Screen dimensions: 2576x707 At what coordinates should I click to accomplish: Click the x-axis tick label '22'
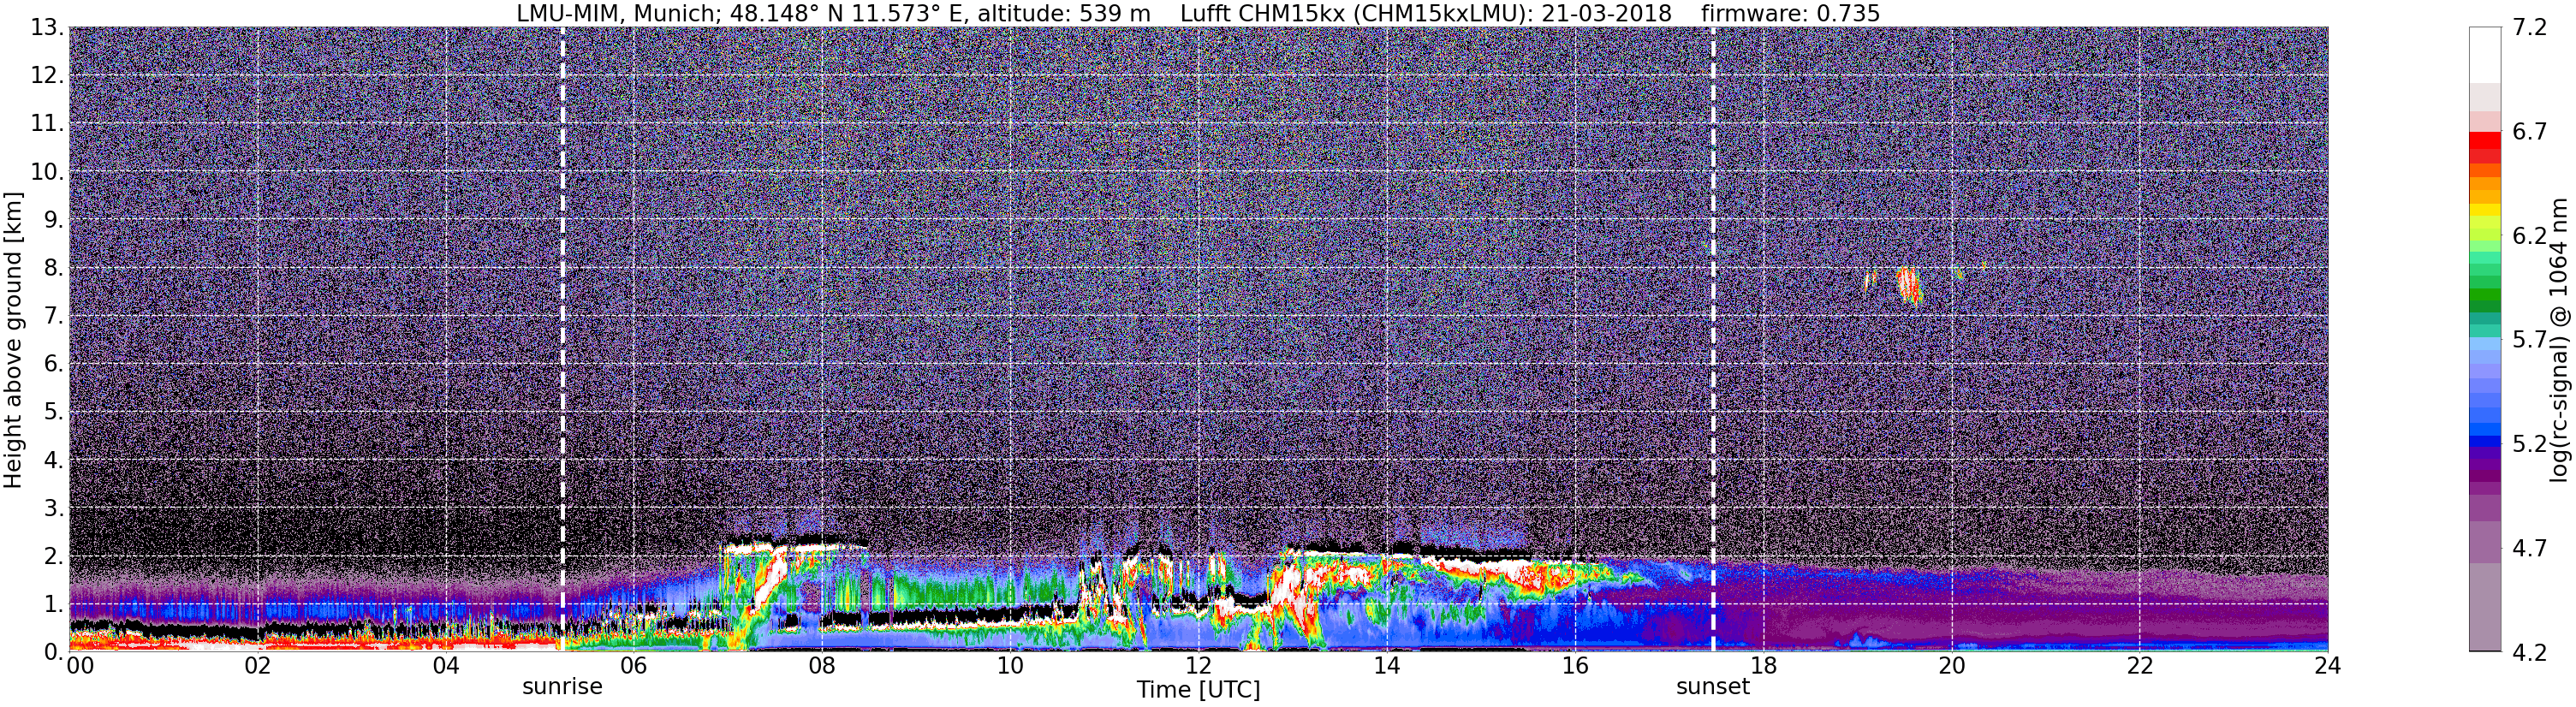click(2139, 666)
